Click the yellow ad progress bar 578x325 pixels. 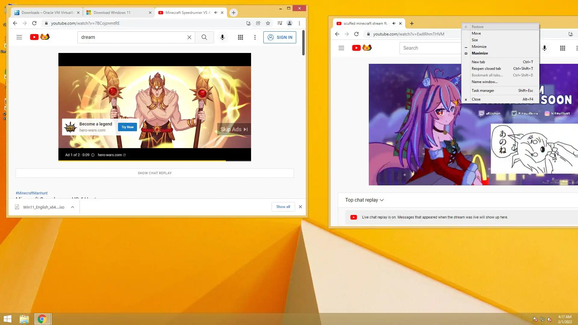click(x=142, y=161)
